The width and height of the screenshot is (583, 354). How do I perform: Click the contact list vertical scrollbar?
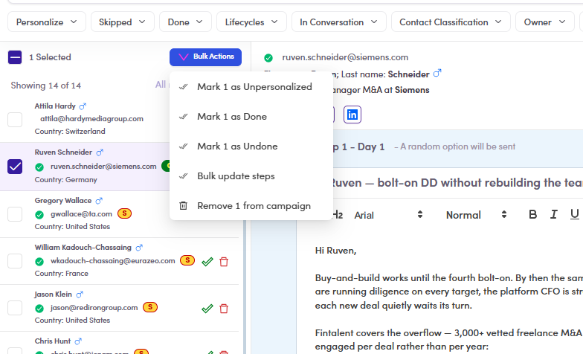click(245, 286)
